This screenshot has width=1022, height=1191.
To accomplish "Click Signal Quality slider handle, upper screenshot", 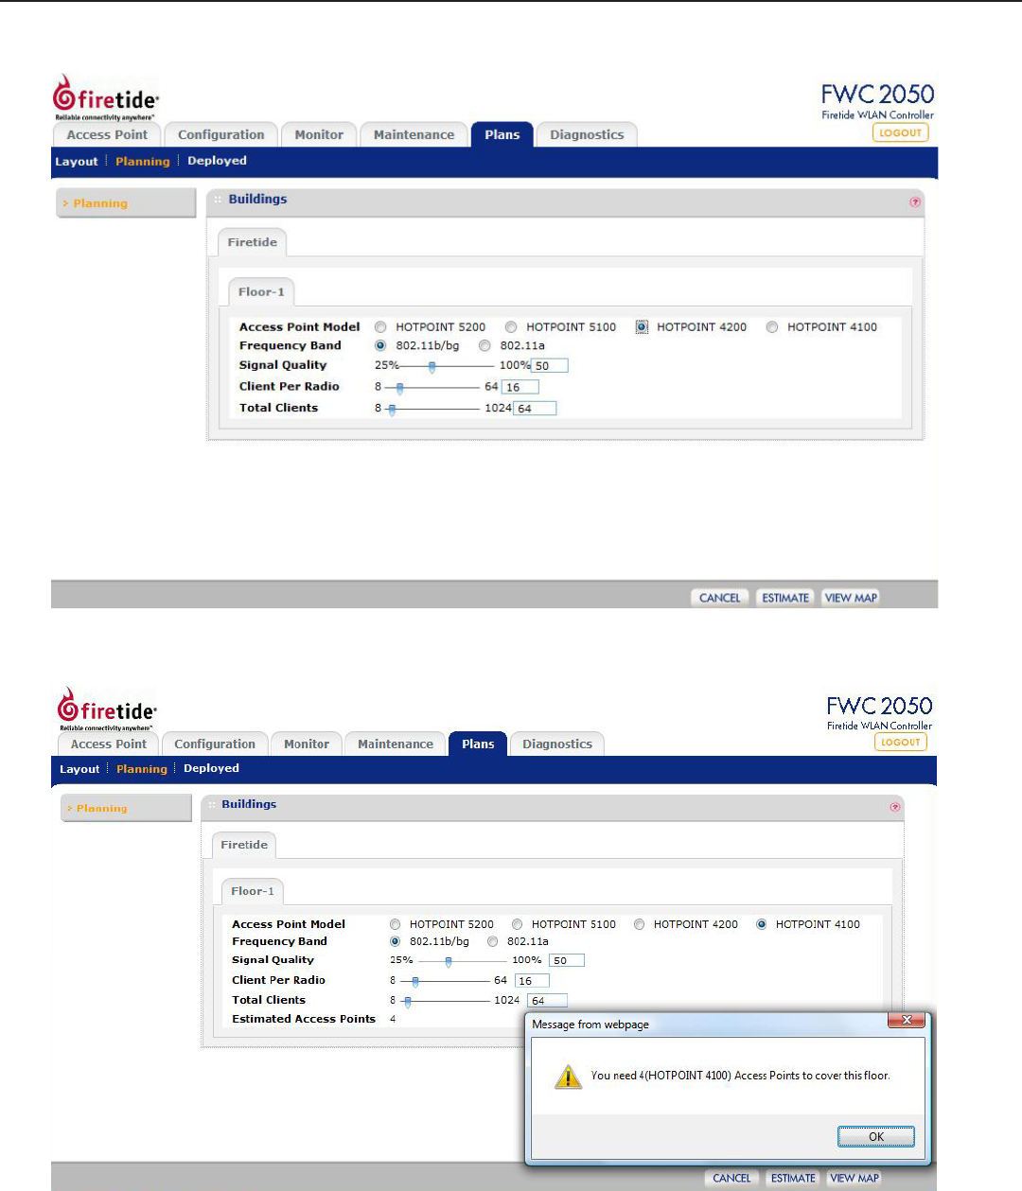I will pos(432,366).
